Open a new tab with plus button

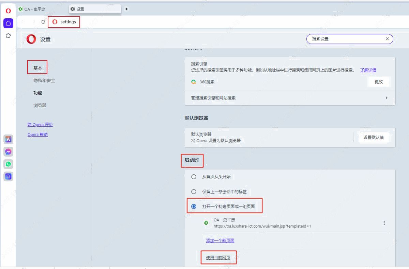tap(127, 9)
